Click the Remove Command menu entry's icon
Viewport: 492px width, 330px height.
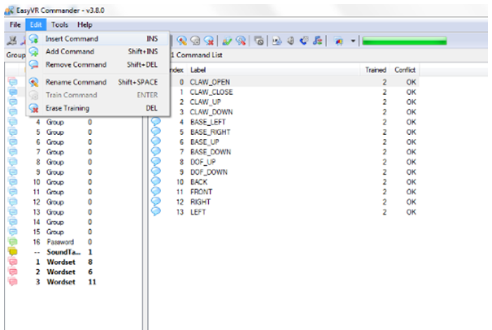click(34, 65)
